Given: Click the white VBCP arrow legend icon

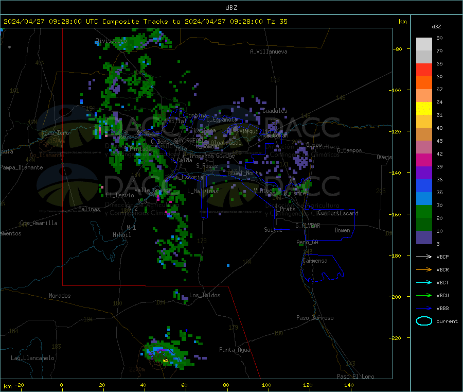Looking at the screenshot, I should (x=424, y=257).
